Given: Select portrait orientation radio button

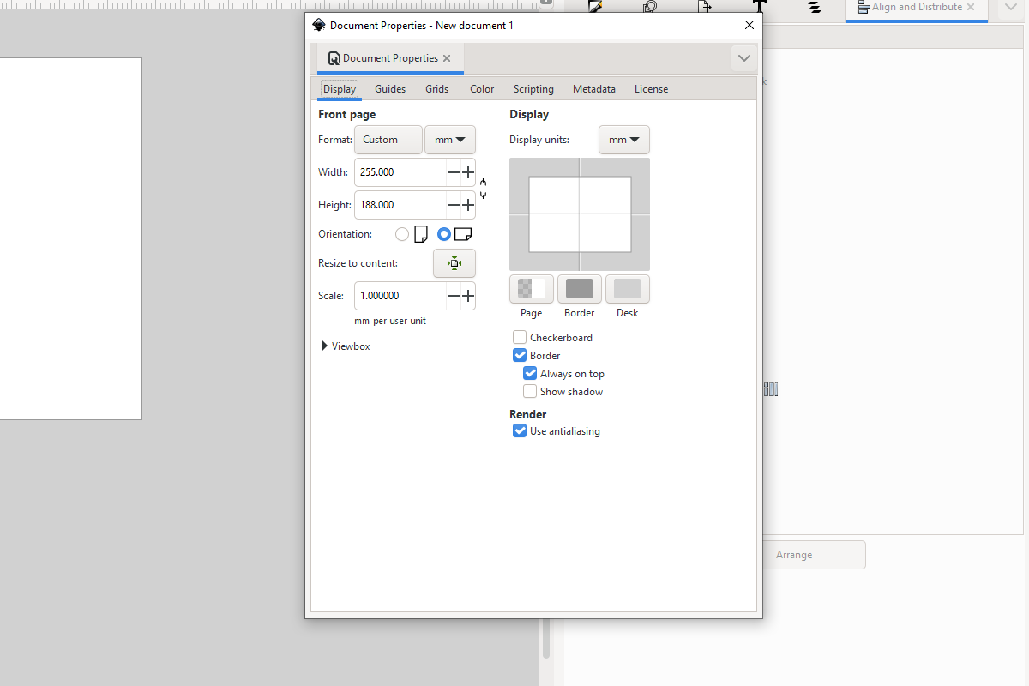Looking at the screenshot, I should click(x=401, y=233).
